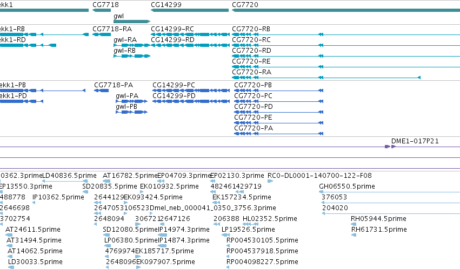Viewport: 460px width, 270px height.
Task: Select the HL02352.5prime EST label
Action: click(x=270, y=219)
